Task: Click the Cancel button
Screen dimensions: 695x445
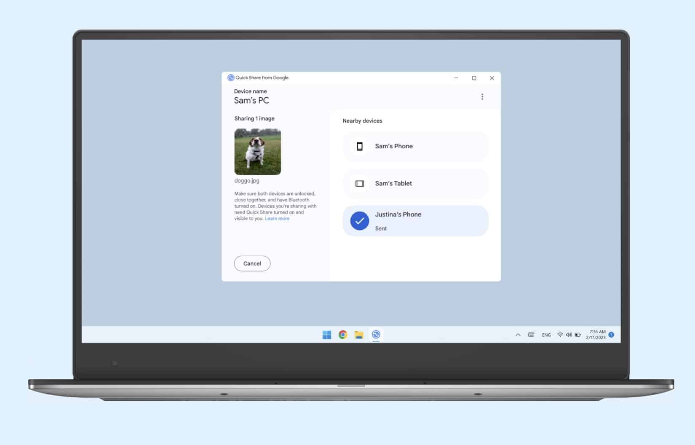Action: pyautogui.click(x=252, y=263)
